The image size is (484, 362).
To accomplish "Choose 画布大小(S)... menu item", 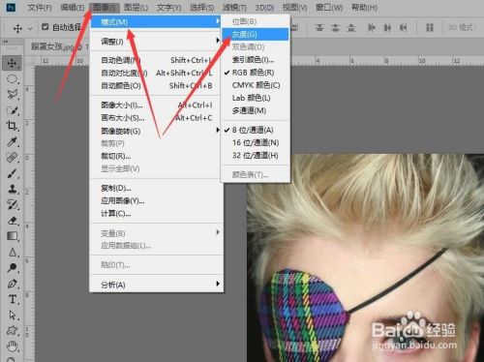I will pyautogui.click(x=156, y=118).
